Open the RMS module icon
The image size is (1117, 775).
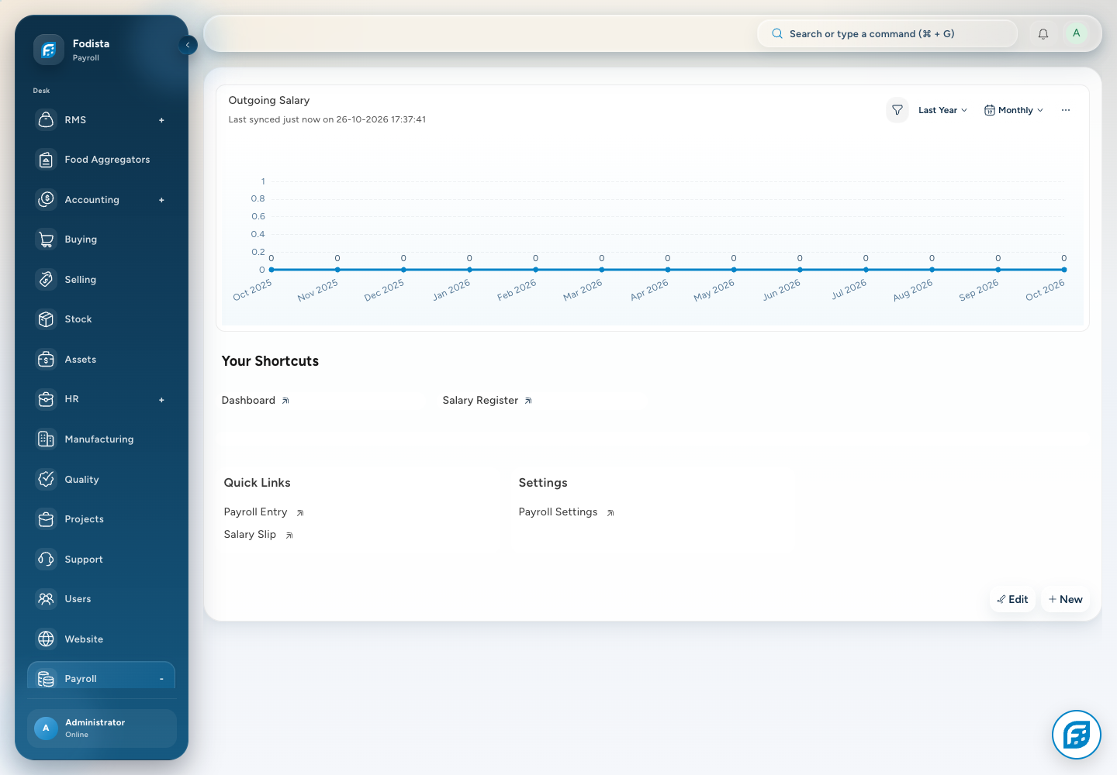(47, 119)
